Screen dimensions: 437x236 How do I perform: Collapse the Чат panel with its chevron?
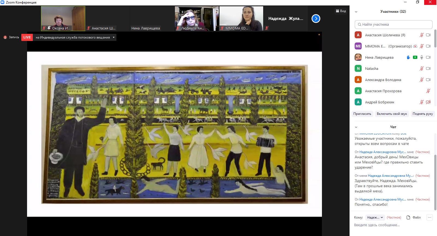pos(356,127)
